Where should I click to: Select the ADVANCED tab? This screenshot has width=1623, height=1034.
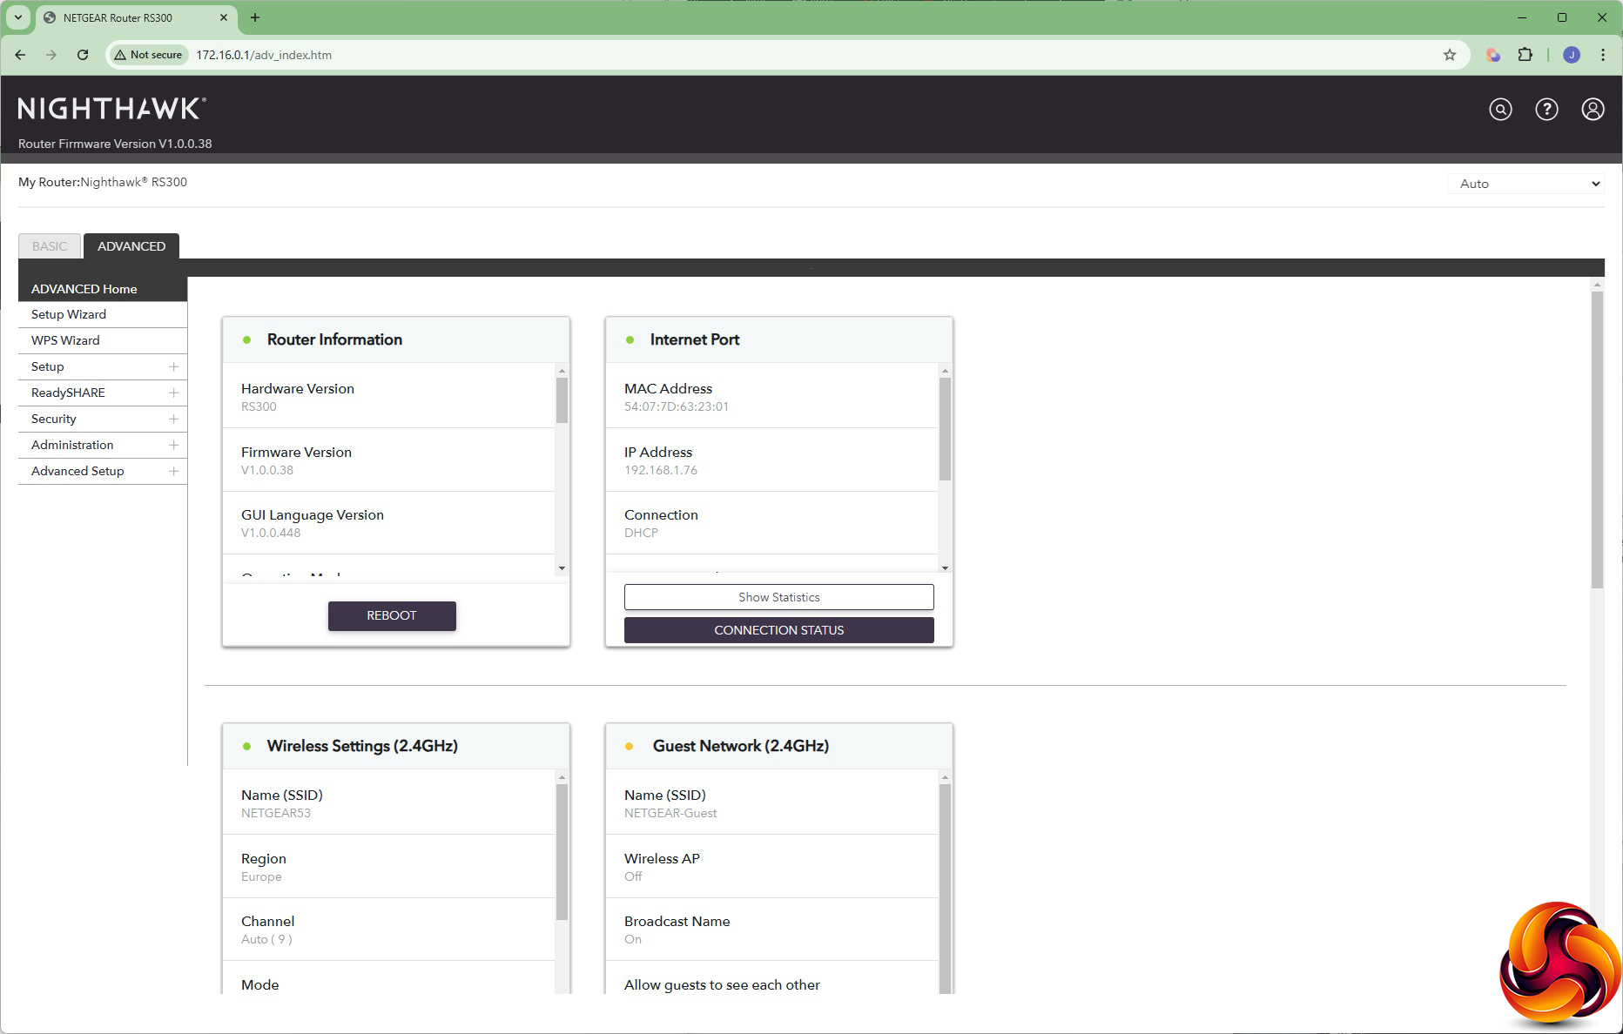pos(131,246)
